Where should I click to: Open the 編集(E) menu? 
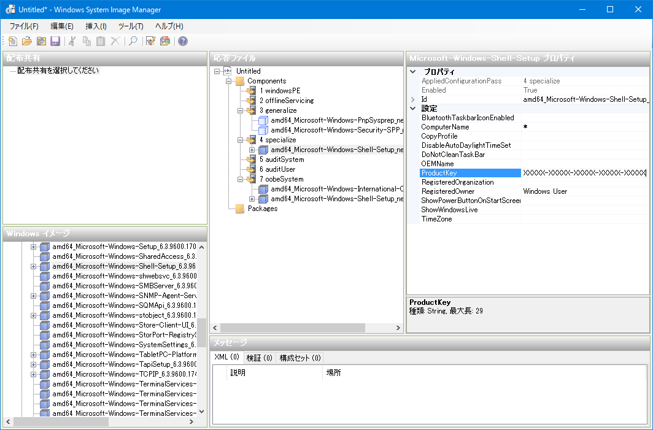tap(62, 26)
